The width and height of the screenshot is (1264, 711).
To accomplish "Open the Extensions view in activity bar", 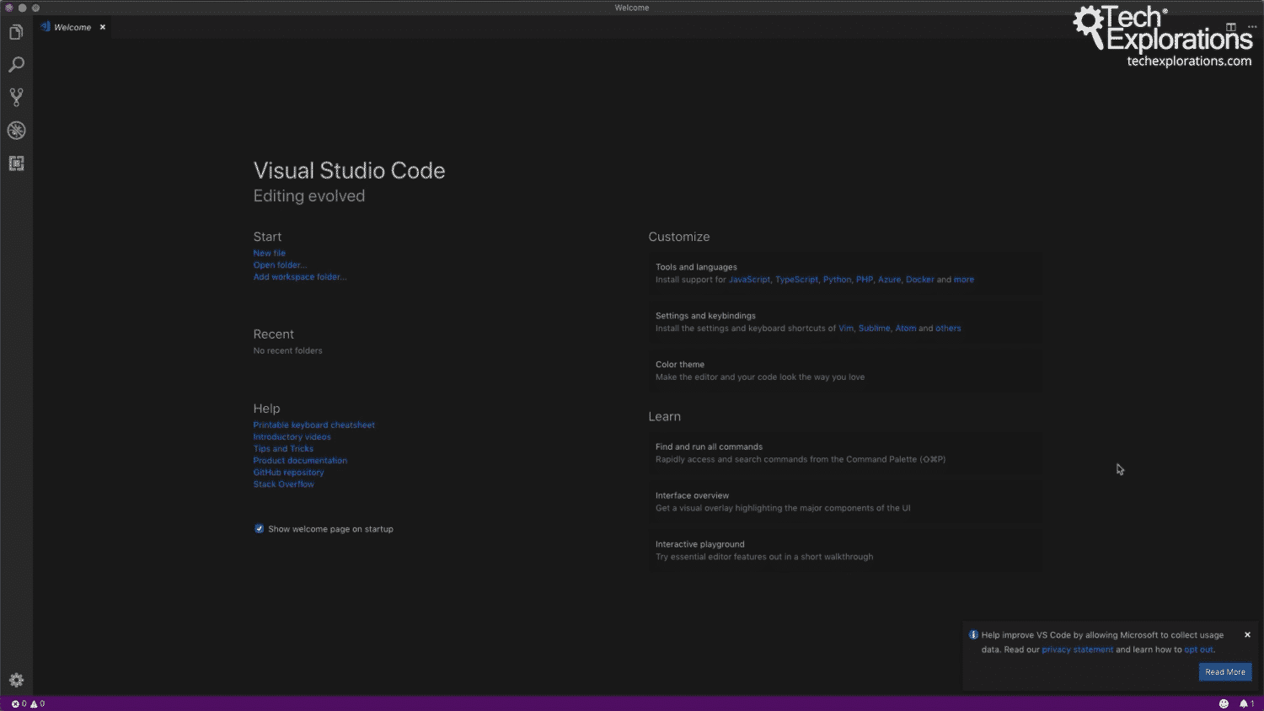I will coord(16,163).
